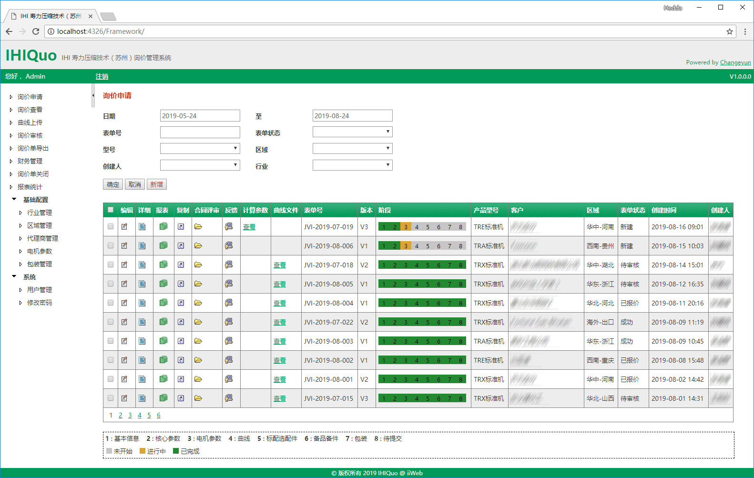
Task: Check the box for row JVI-2019-08-003
Action: tap(111, 341)
